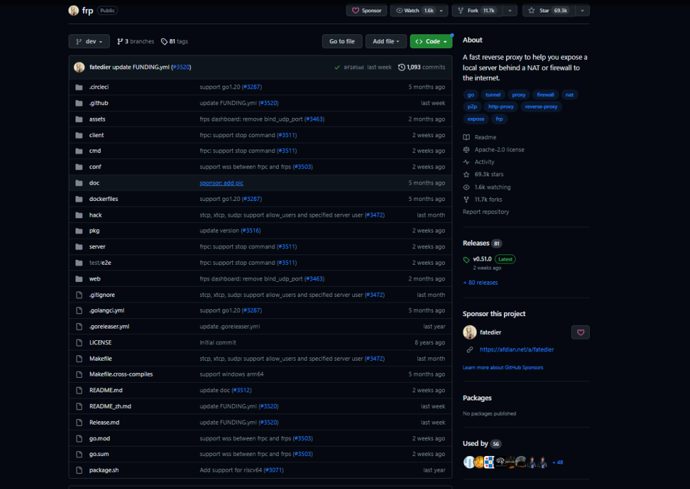Open pull request #3516 on pkg row

tap(251, 230)
